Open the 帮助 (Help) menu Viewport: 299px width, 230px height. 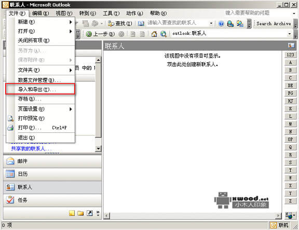coord(158,13)
